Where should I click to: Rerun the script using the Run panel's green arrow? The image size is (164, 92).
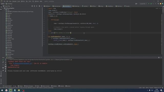(3, 60)
